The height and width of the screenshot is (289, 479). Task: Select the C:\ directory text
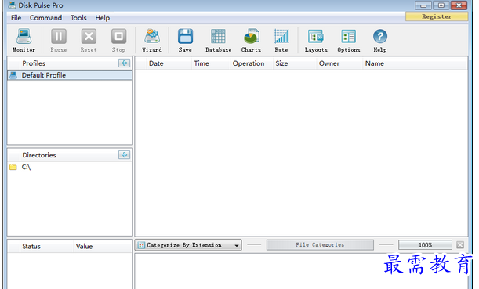click(26, 167)
